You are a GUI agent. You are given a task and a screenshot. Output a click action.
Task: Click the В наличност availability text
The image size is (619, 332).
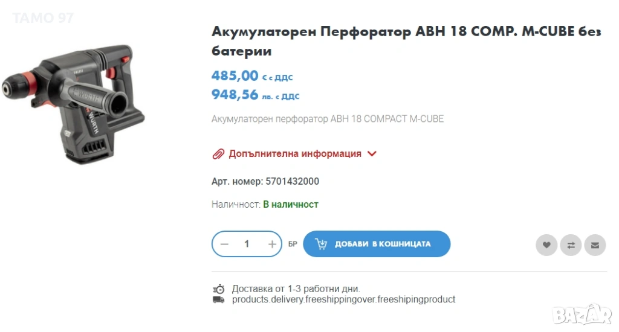point(291,205)
